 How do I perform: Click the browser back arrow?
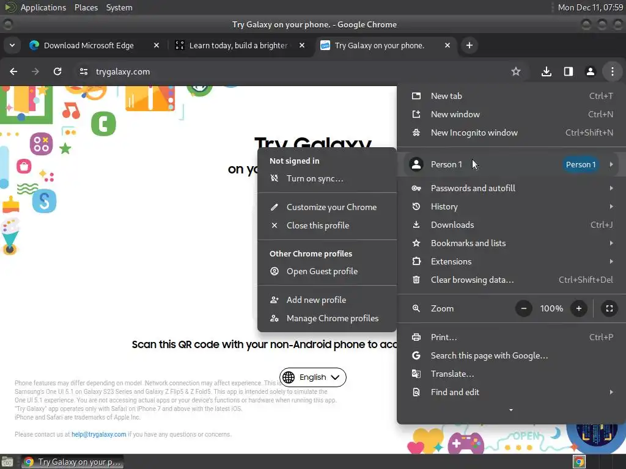(x=13, y=71)
